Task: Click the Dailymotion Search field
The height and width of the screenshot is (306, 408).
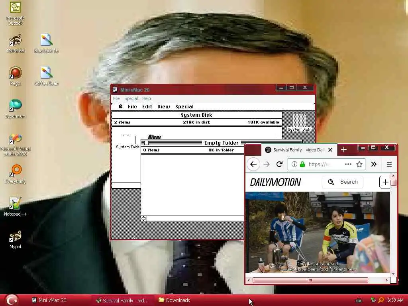Action: 342,182
